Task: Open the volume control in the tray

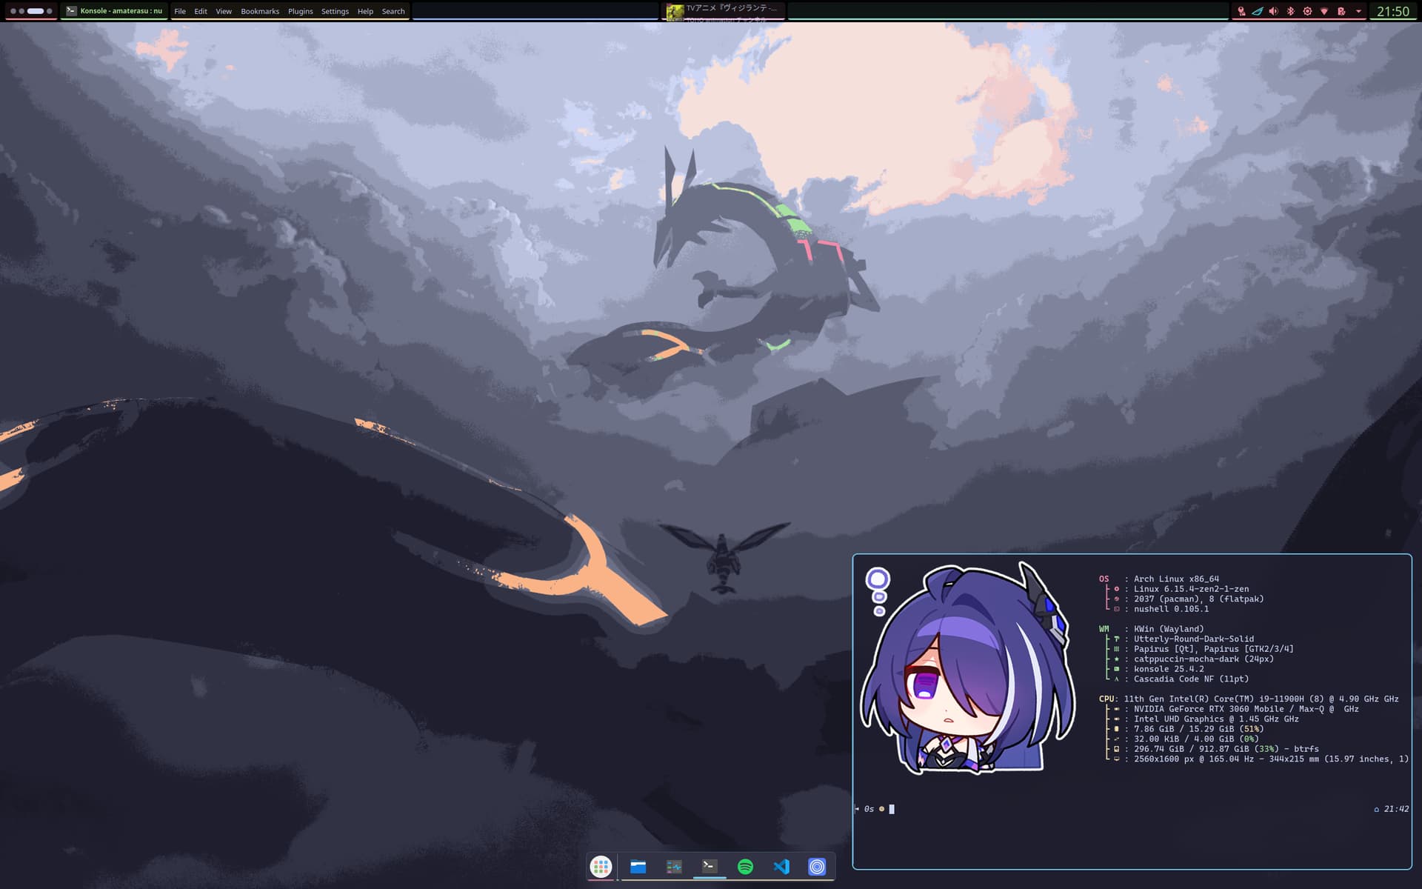Action: coord(1273,11)
